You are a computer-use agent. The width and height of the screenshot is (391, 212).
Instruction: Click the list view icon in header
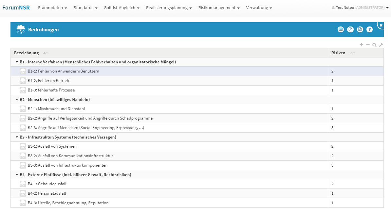tap(341, 29)
